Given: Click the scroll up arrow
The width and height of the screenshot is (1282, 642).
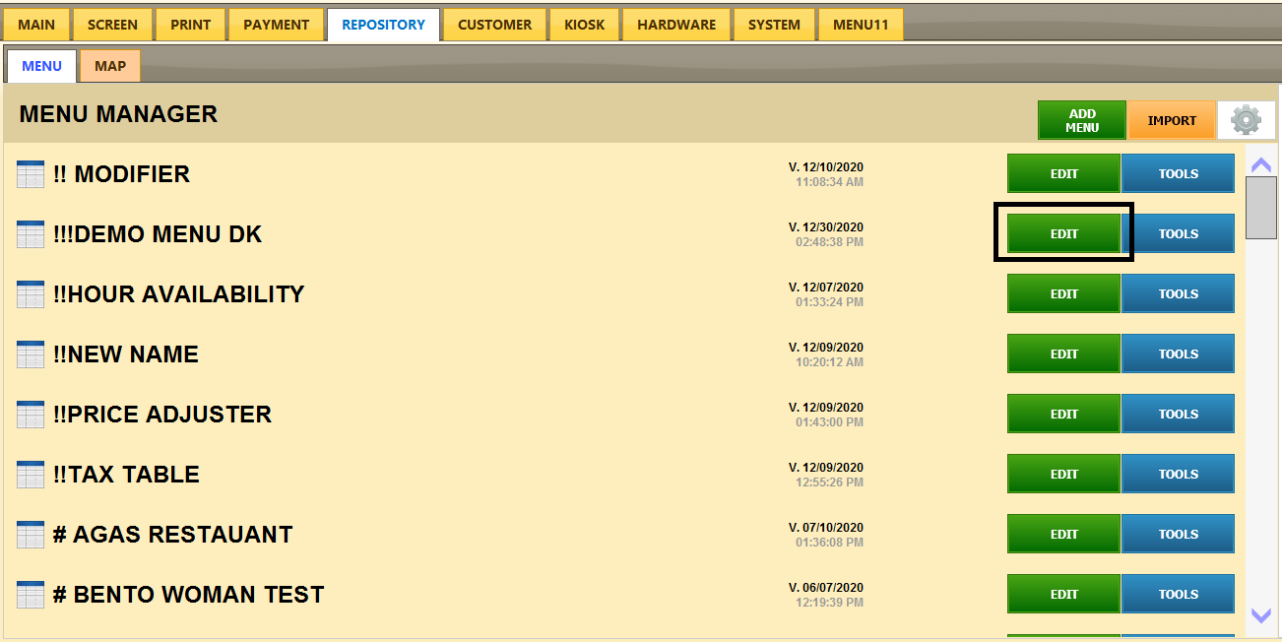Looking at the screenshot, I should coord(1260,164).
